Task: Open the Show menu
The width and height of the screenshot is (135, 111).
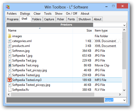Action: 59,14
